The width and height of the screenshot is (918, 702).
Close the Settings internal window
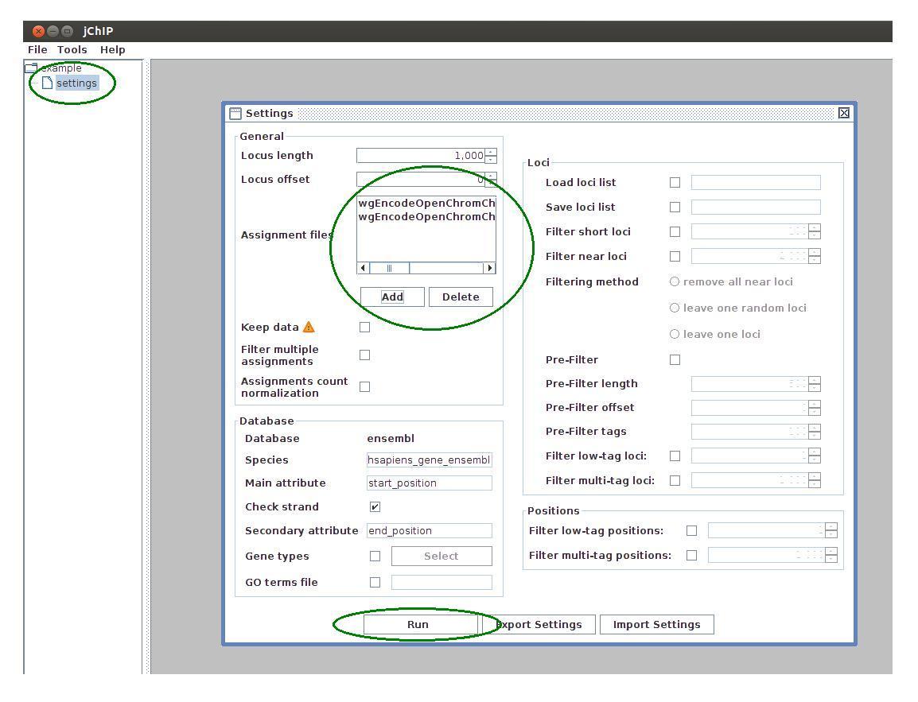[844, 113]
